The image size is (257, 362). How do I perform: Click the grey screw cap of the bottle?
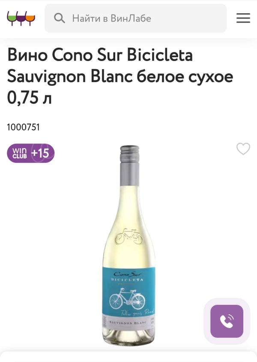(x=130, y=165)
